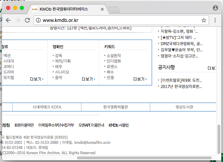Open the 뮤지컬 genre link

pyautogui.click(x=9, y=77)
